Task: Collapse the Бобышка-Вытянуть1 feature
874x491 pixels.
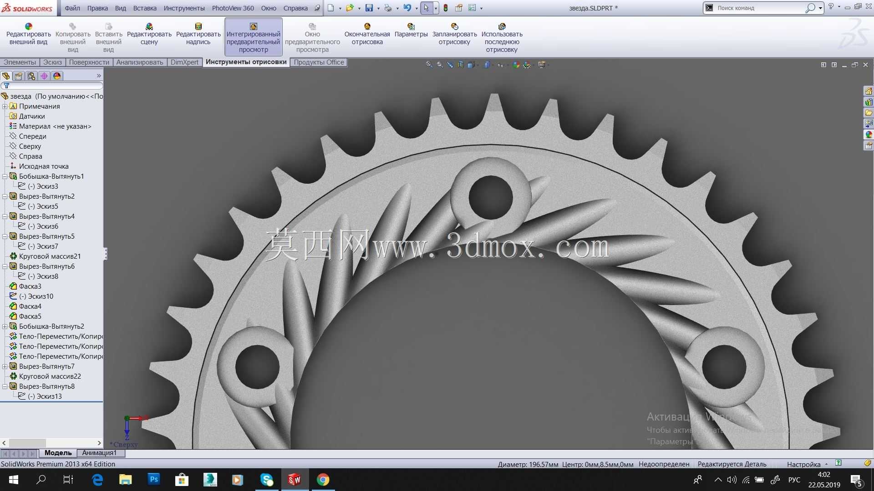Action: click(x=5, y=176)
